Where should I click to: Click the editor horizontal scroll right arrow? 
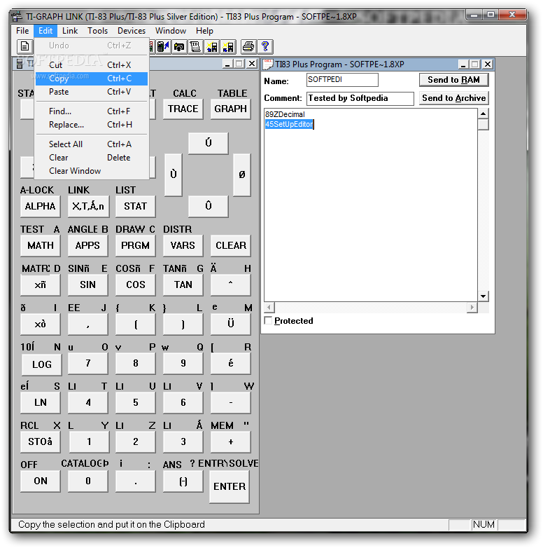[472, 308]
